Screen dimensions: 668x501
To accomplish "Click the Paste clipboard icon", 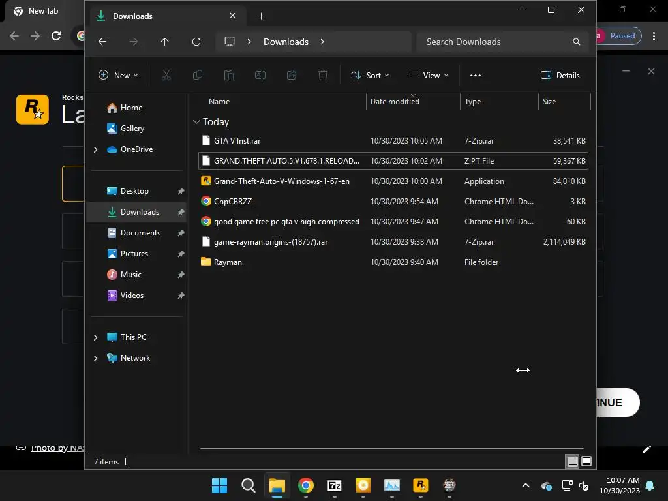I will pos(229,76).
